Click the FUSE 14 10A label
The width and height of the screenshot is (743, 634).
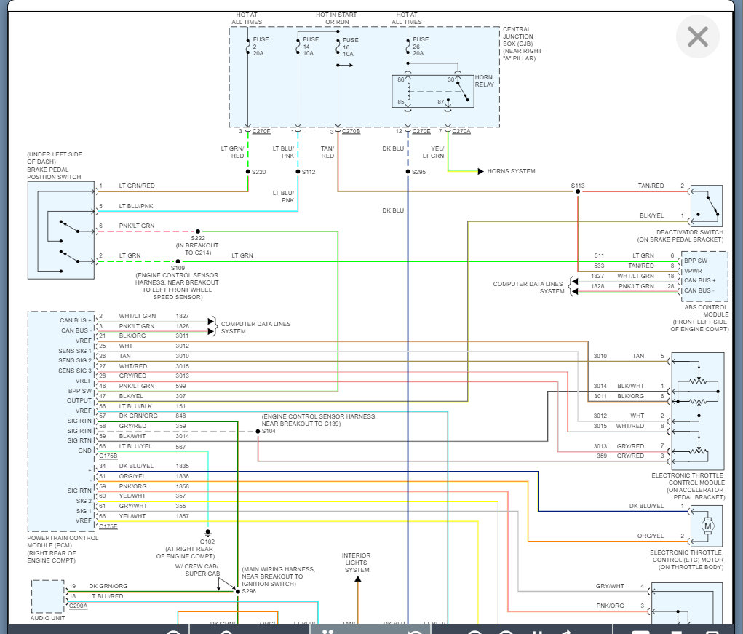pyautogui.click(x=311, y=47)
